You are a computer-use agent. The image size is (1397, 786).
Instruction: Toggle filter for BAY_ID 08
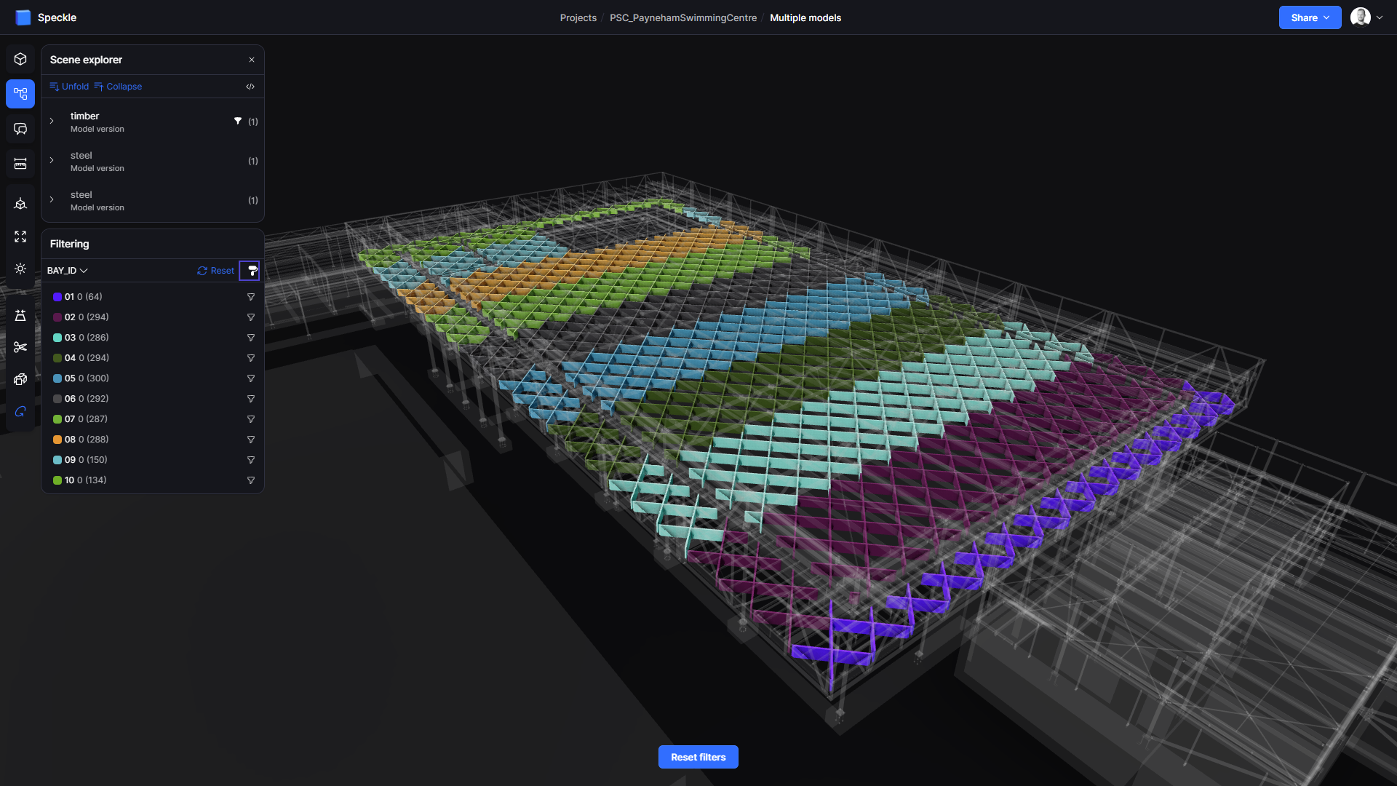[x=250, y=440]
